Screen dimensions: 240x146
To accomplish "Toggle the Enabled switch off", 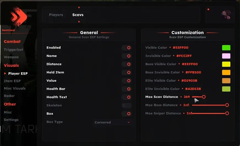I will click(127, 48).
